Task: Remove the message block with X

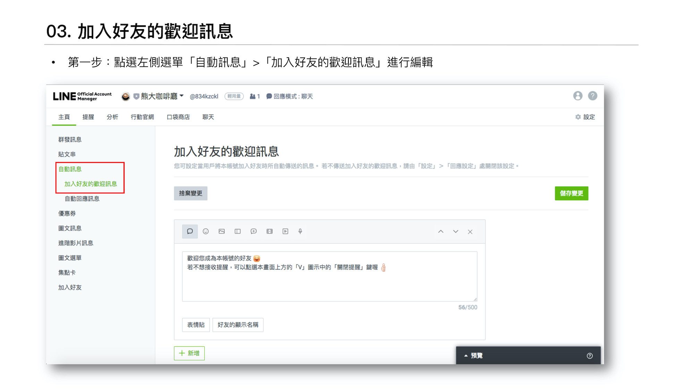Action: (x=470, y=232)
